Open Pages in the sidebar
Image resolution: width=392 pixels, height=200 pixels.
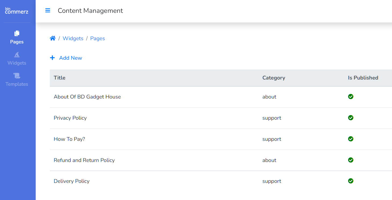(x=17, y=37)
